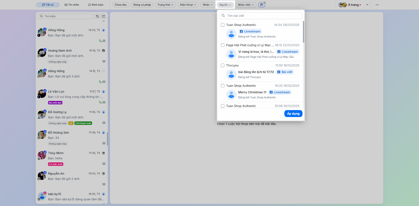This screenshot has width=419, height=206.
Task: Click the assignee avatar on the Nguyễn An row
Action: (103, 174)
